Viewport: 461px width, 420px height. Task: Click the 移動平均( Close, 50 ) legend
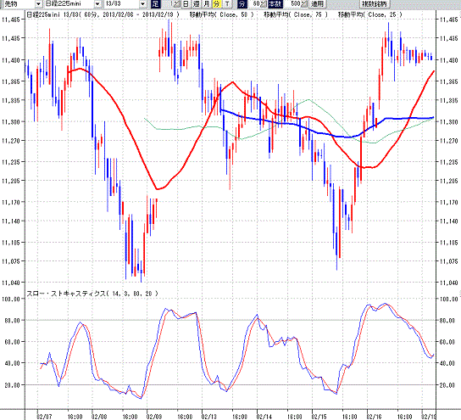click(221, 14)
